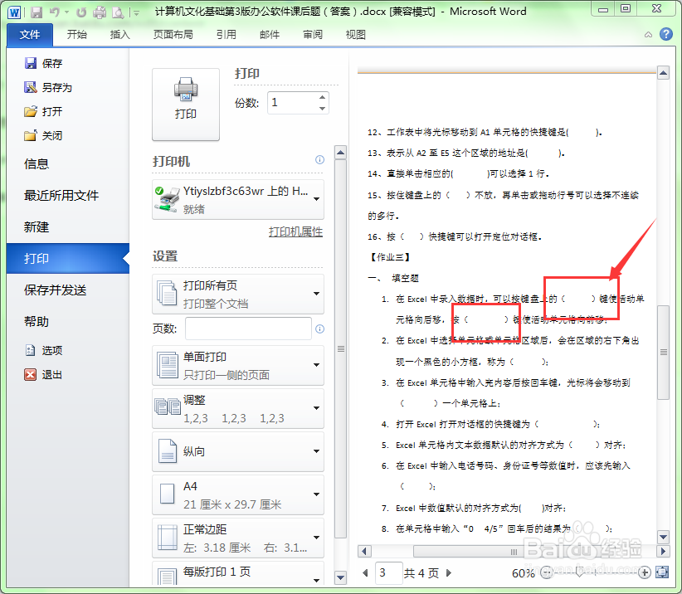Open the 单面打印 dropdown
Screen dimensions: 682x594
click(x=238, y=365)
